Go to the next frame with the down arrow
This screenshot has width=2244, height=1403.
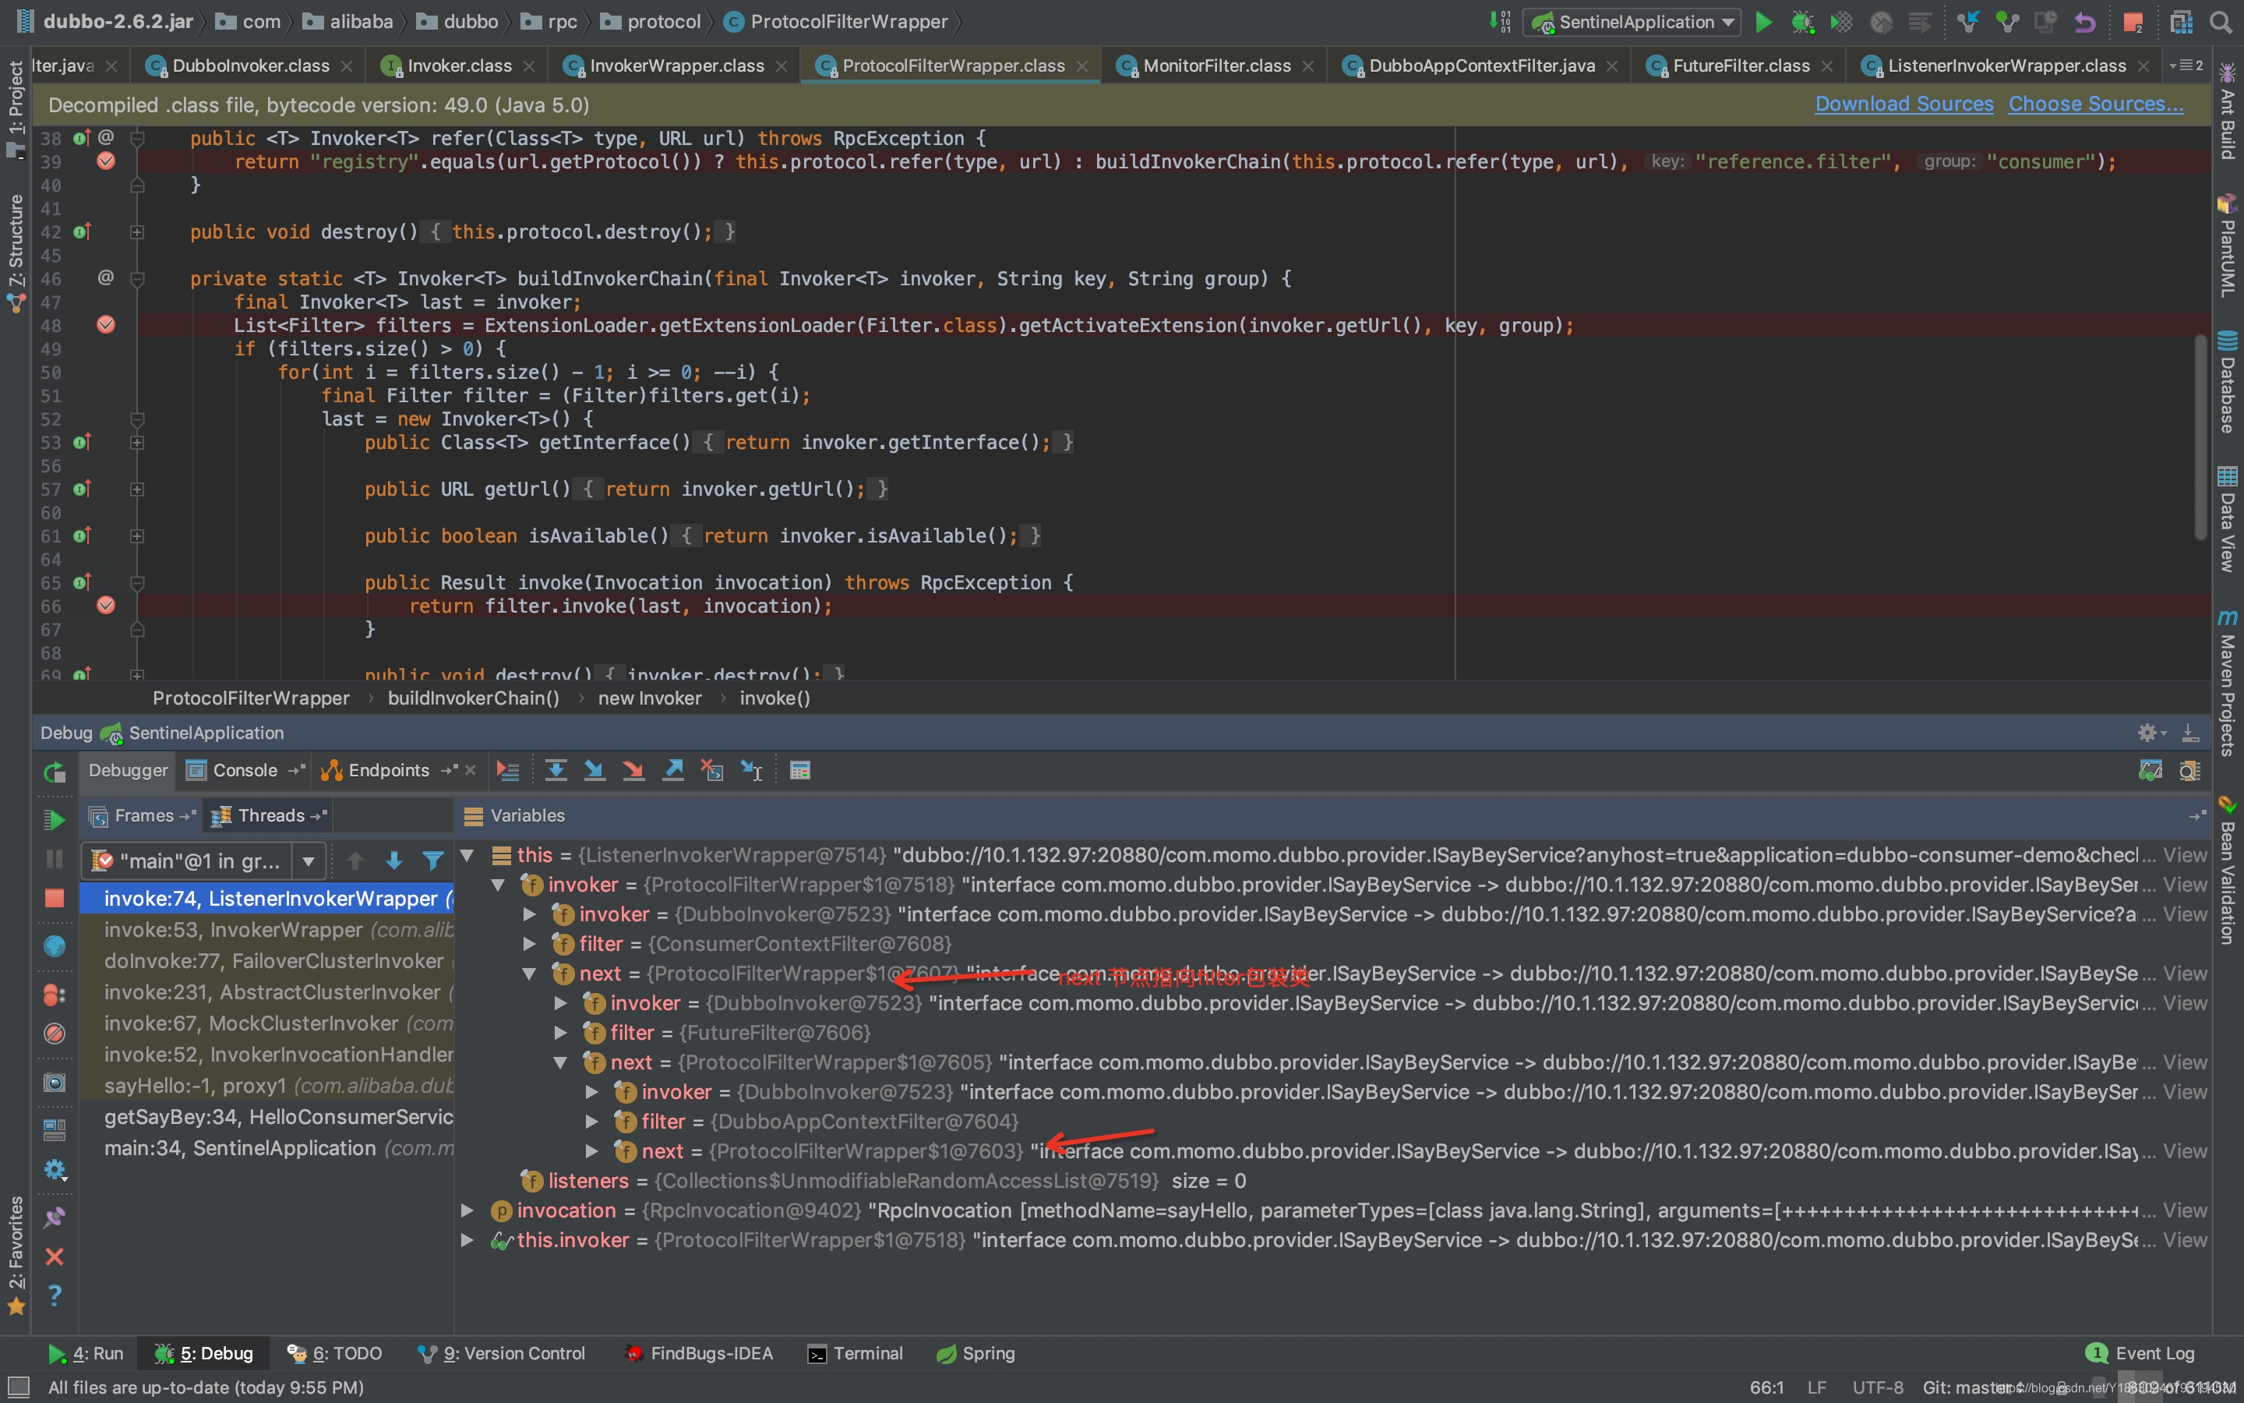pyautogui.click(x=394, y=861)
